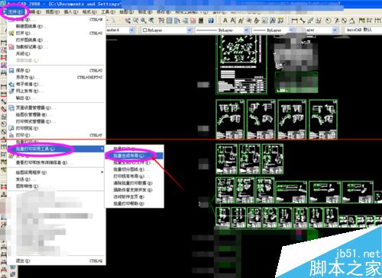Choose 图形特性(I) in the File menu
This screenshot has height=278, width=382.
coord(56,186)
